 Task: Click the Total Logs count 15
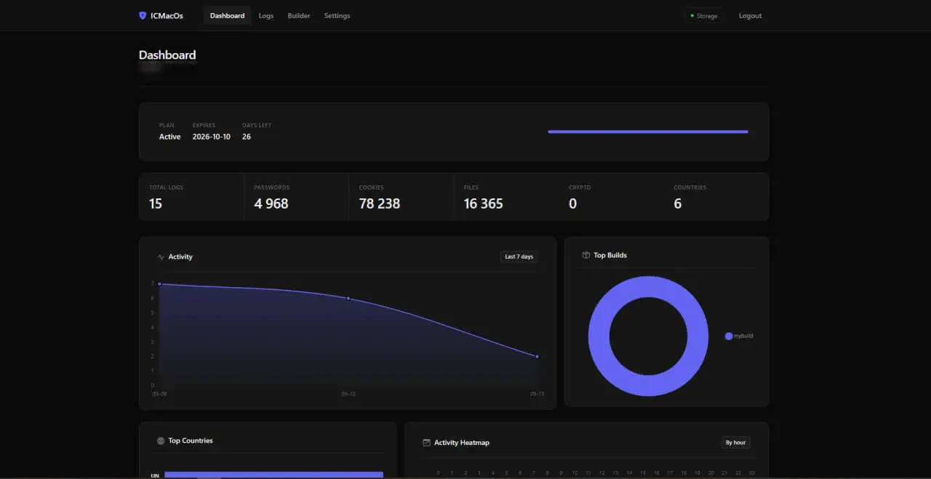[x=156, y=204]
